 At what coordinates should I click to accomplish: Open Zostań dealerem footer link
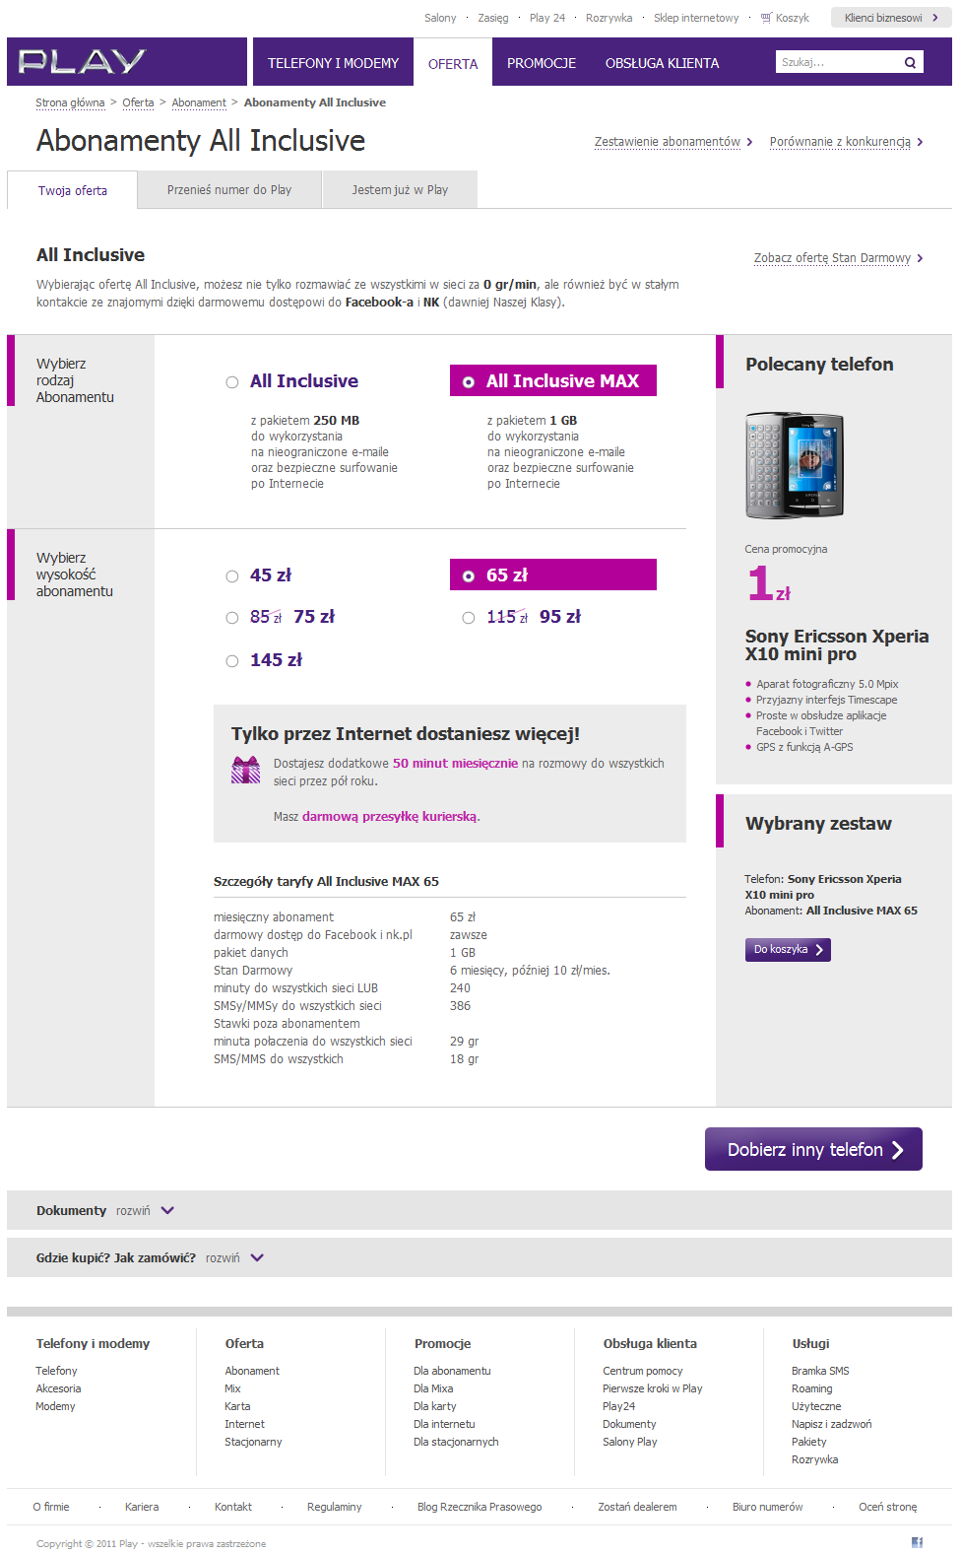pyautogui.click(x=637, y=1507)
